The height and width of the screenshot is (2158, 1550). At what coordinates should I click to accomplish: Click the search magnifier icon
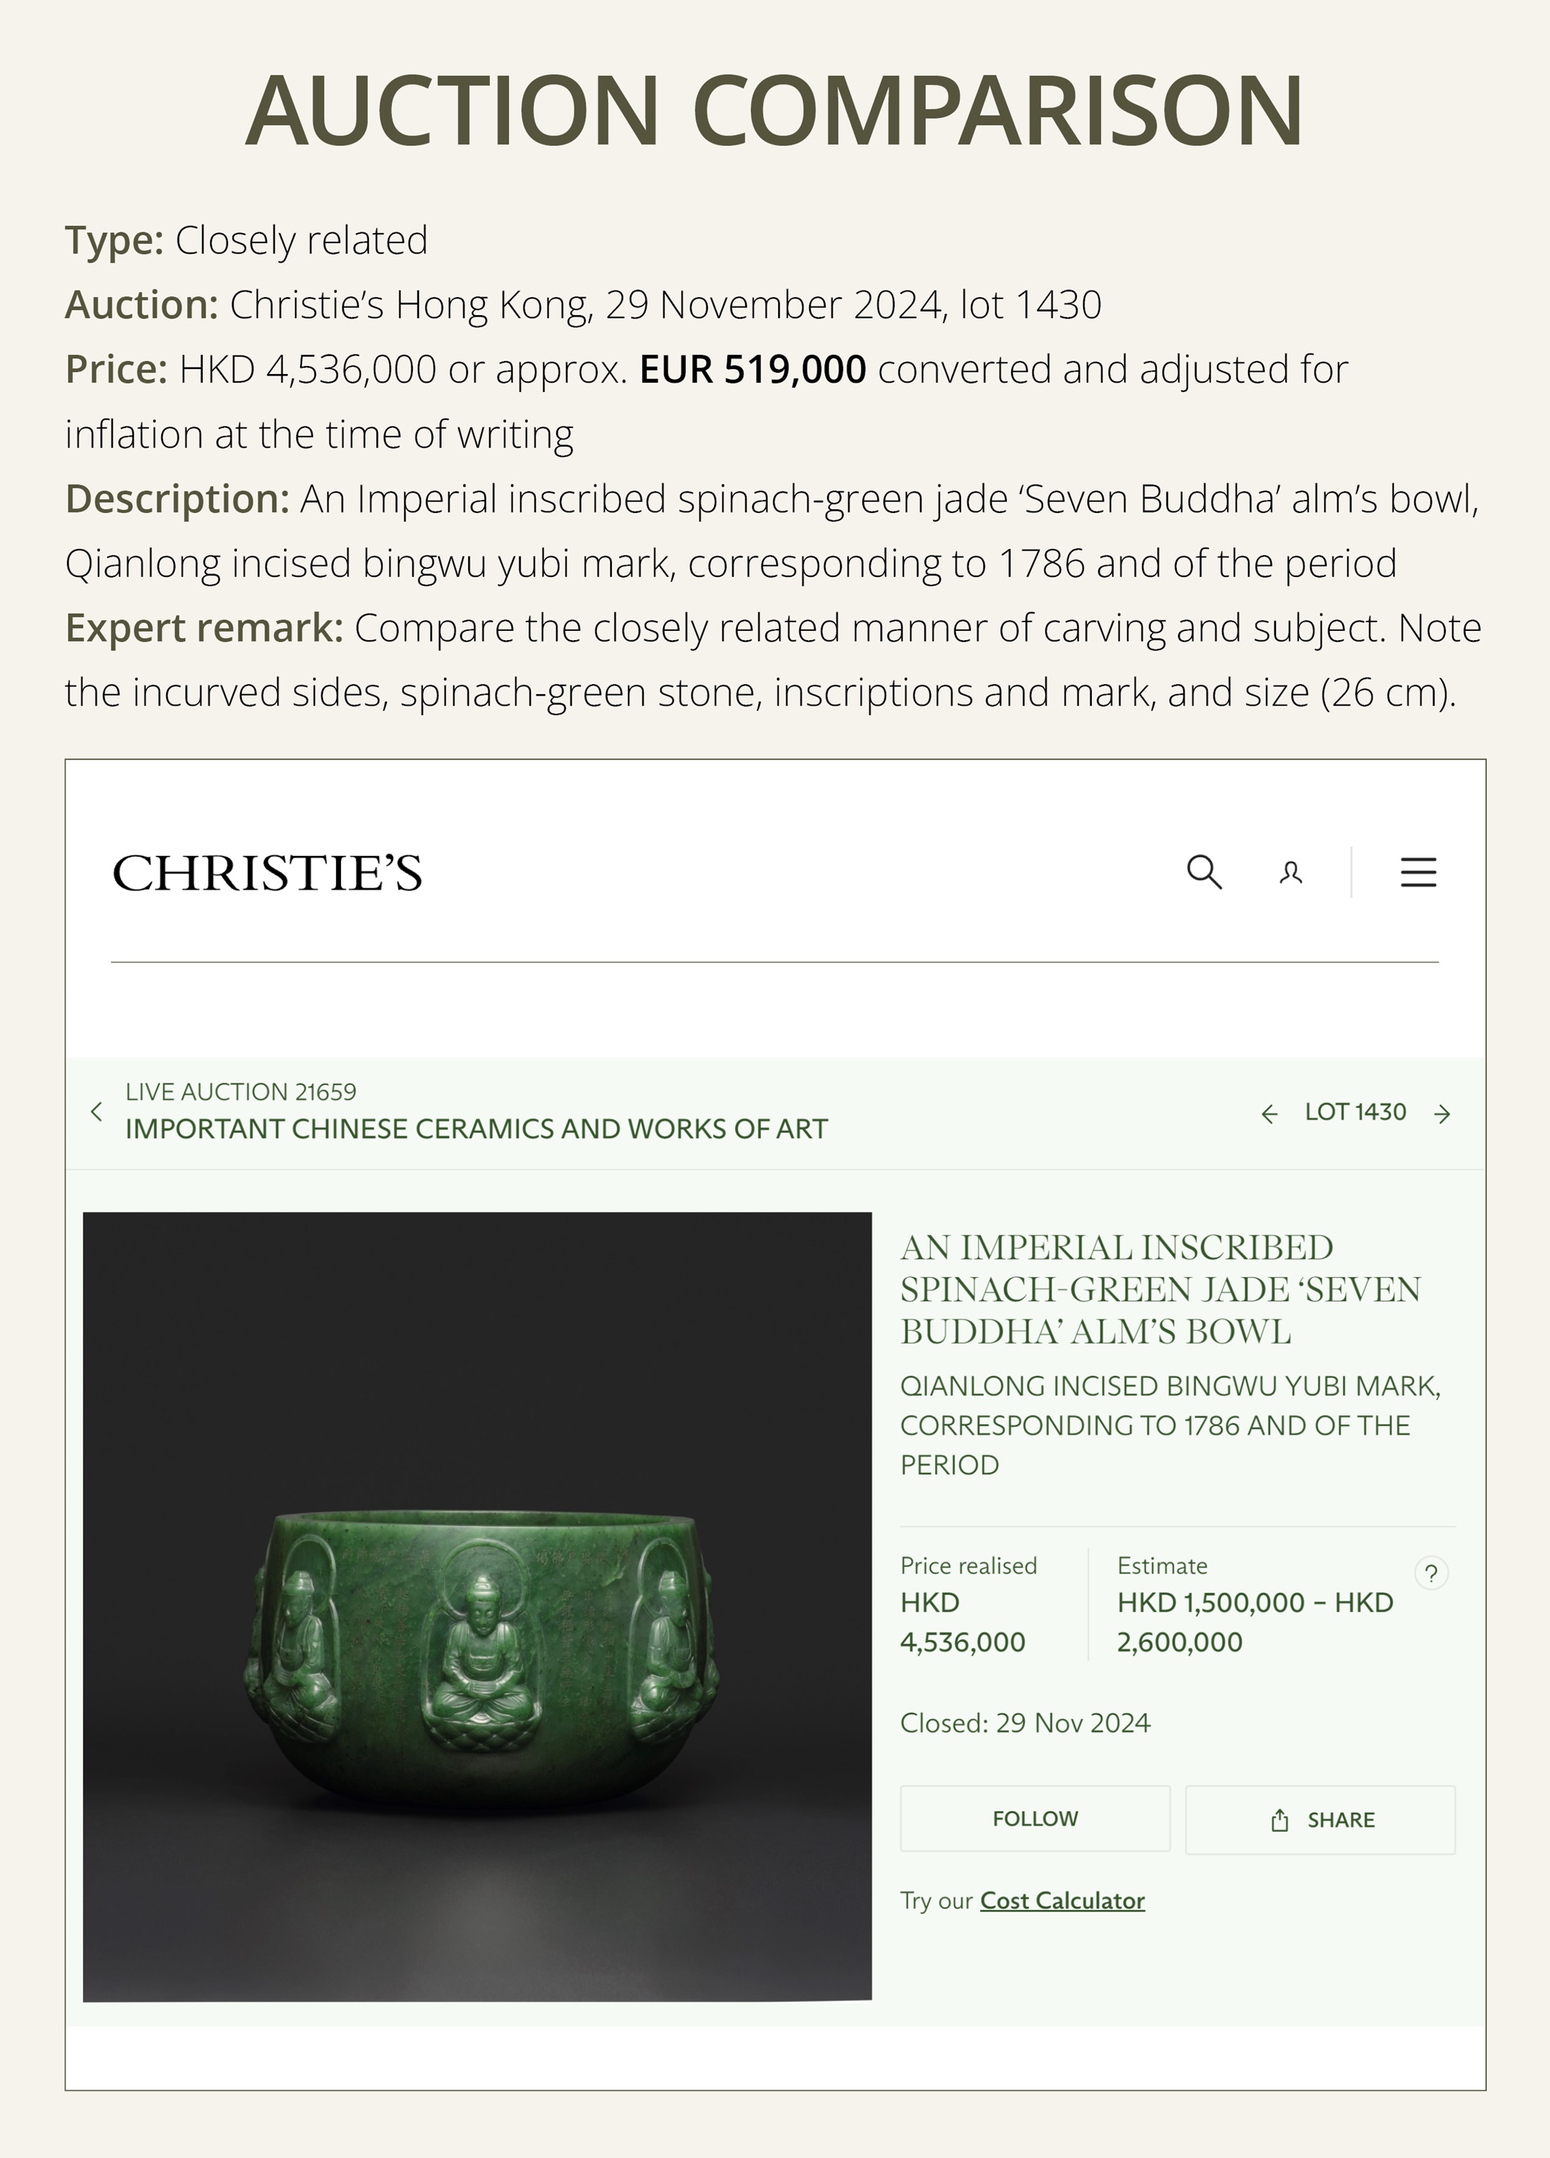tap(1203, 872)
